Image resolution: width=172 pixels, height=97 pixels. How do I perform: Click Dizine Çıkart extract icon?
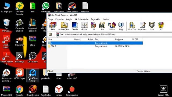tap(64, 26)
